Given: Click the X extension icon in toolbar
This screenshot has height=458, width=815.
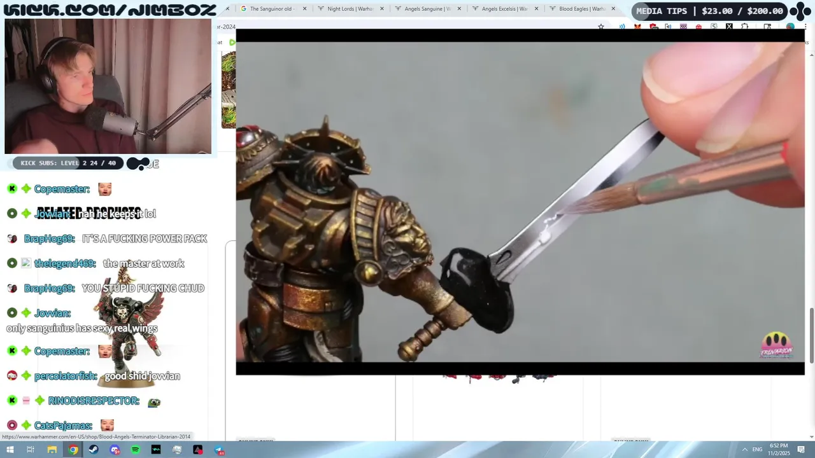Looking at the screenshot, I should pos(729,27).
